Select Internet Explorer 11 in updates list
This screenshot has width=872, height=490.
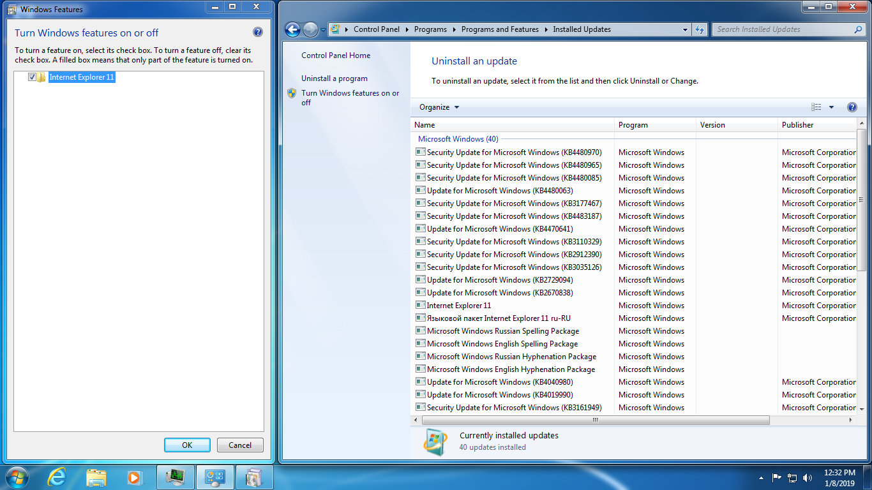(x=459, y=306)
